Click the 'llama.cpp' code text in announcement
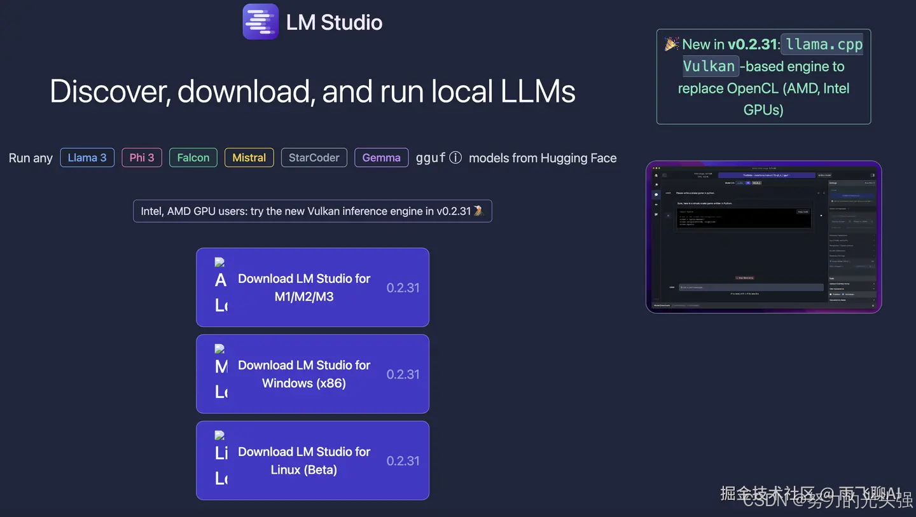The width and height of the screenshot is (916, 517). 824,44
